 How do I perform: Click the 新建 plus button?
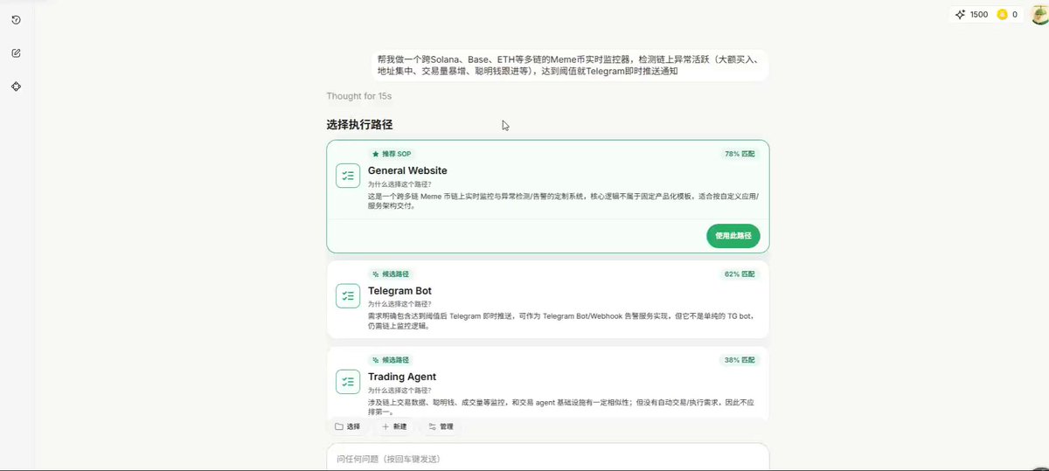click(394, 426)
